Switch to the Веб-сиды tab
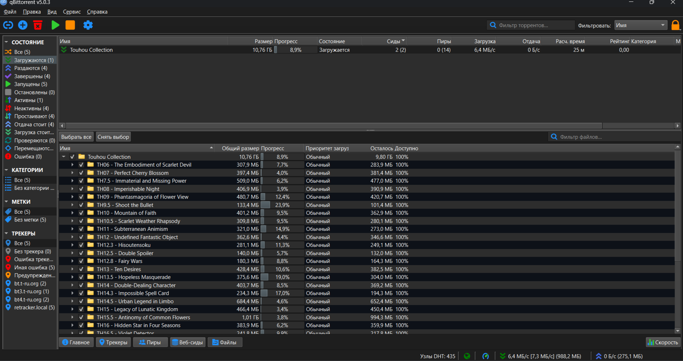This screenshot has height=361, width=683. tap(188, 342)
